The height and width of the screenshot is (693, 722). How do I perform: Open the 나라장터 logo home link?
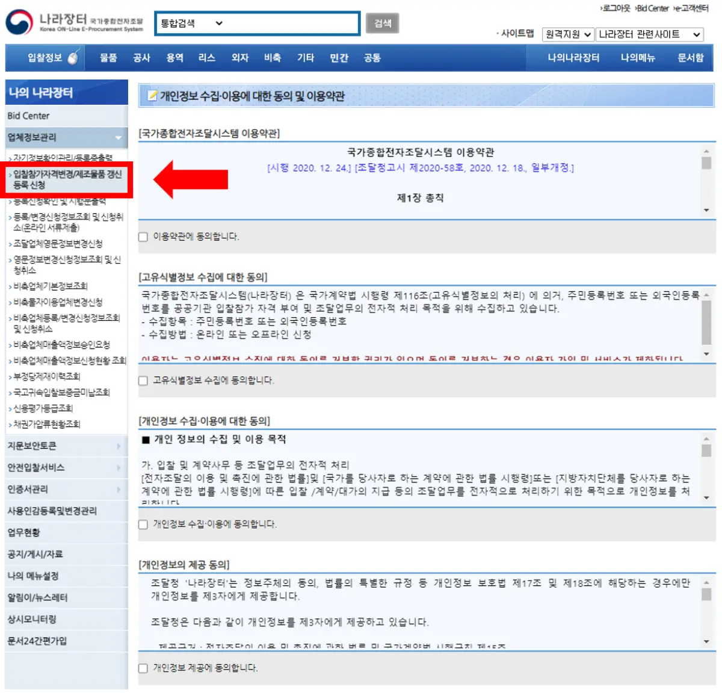[x=75, y=22]
